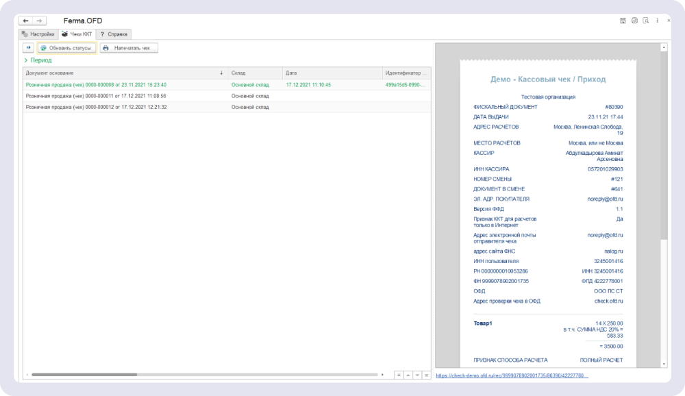This screenshot has height=396, width=685.
Task: Click the blue arrow send button
Action: pos(29,48)
